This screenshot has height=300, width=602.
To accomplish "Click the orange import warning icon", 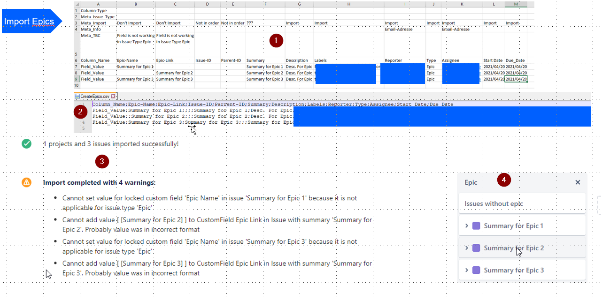I will point(27,182).
